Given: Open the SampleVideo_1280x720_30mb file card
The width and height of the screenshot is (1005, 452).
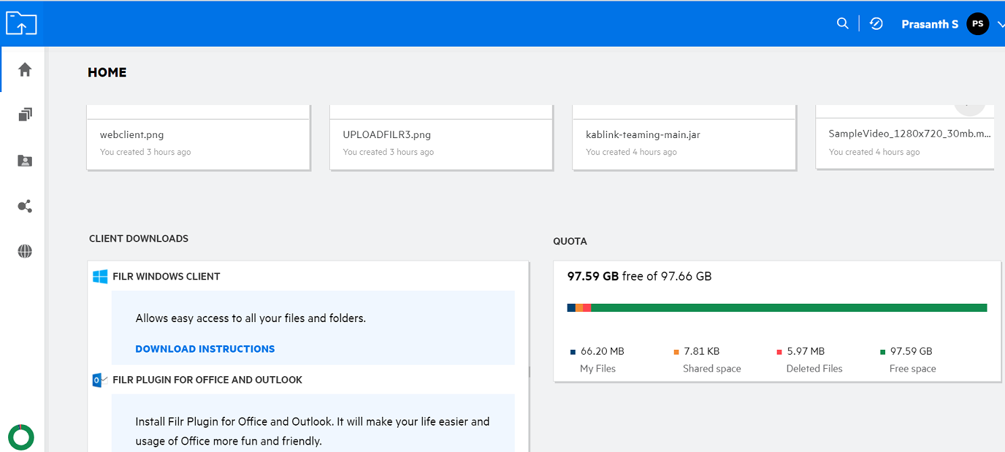Looking at the screenshot, I should point(907,142).
